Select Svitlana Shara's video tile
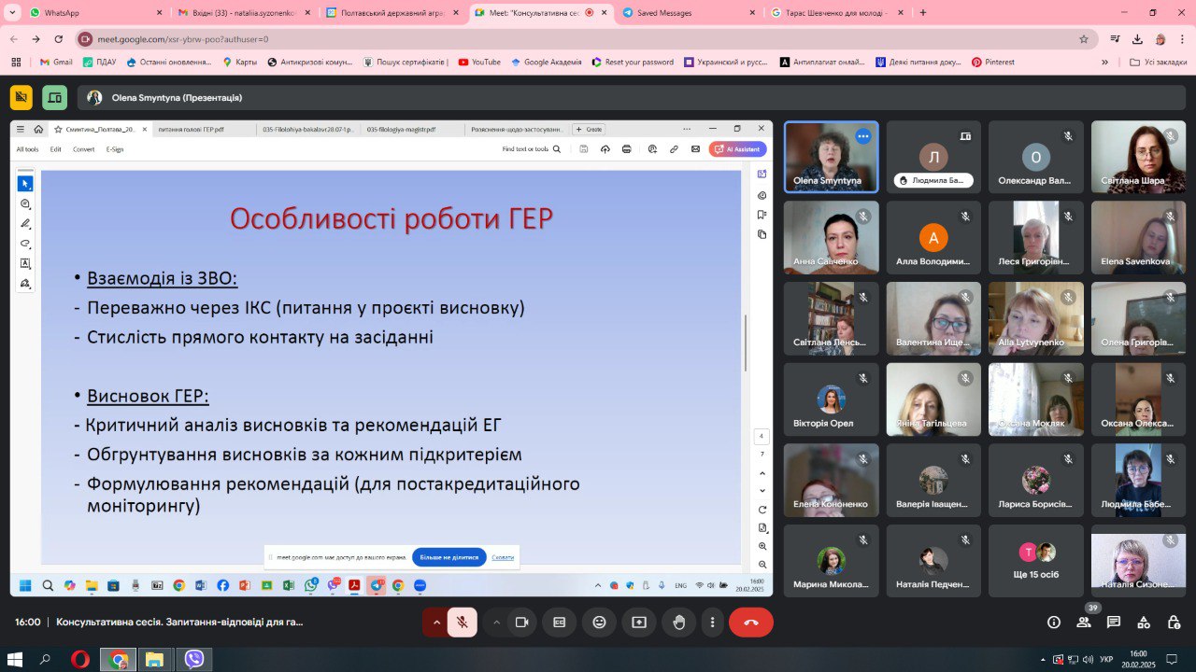Screen dimensions: 1196x672 click(x=1138, y=157)
